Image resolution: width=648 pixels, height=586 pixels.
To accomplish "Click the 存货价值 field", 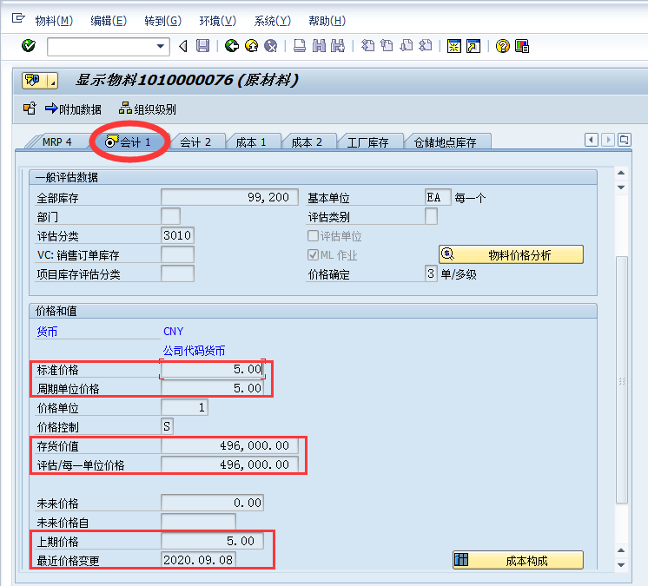I will (x=229, y=445).
